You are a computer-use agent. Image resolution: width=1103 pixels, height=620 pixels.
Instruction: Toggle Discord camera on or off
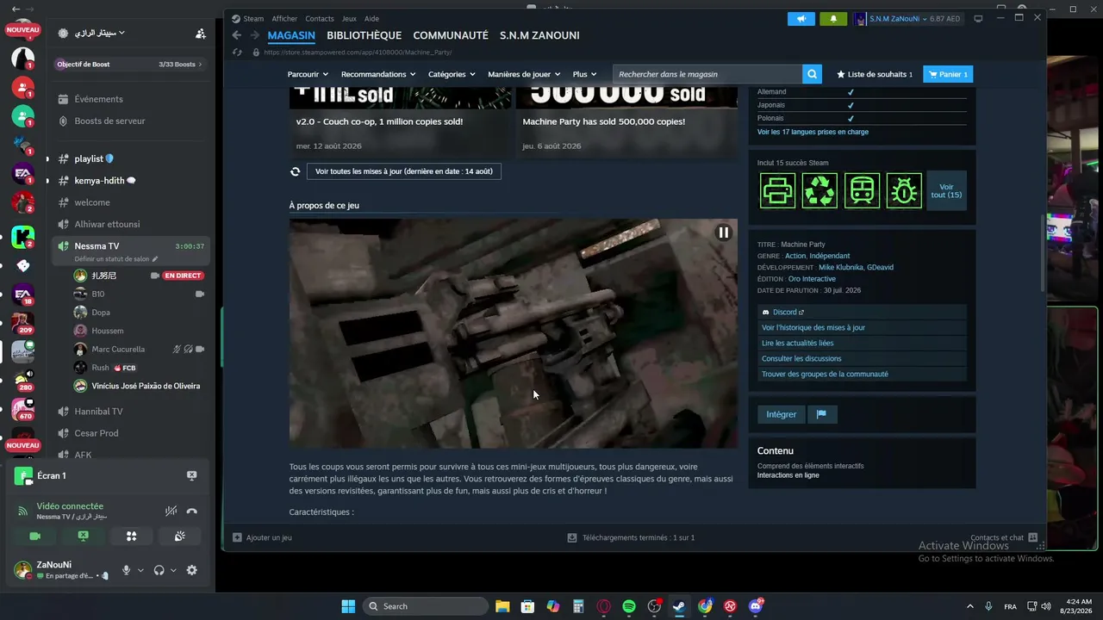[x=34, y=536]
